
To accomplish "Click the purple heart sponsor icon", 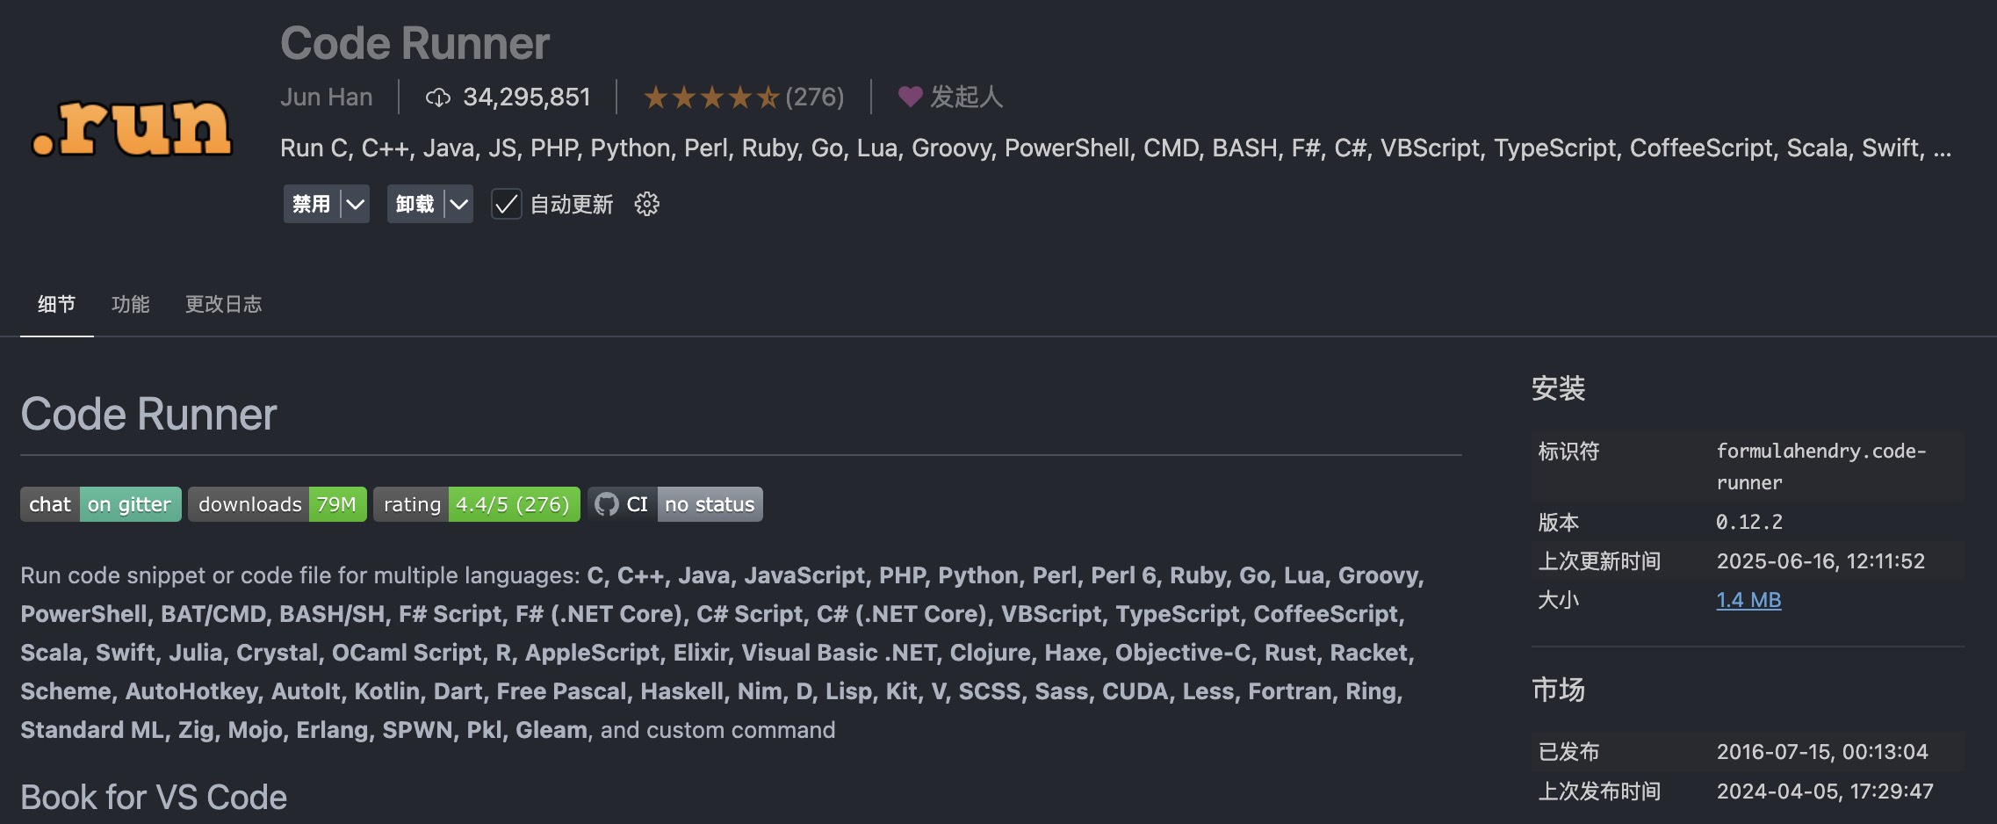I will click(910, 97).
